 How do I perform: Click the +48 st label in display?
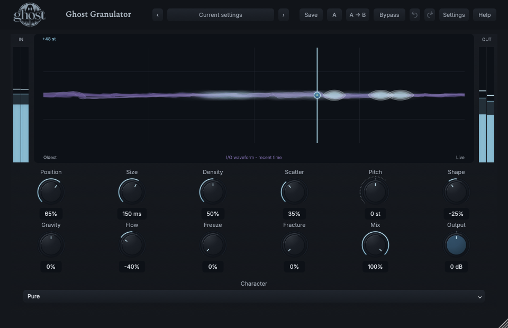click(49, 39)
